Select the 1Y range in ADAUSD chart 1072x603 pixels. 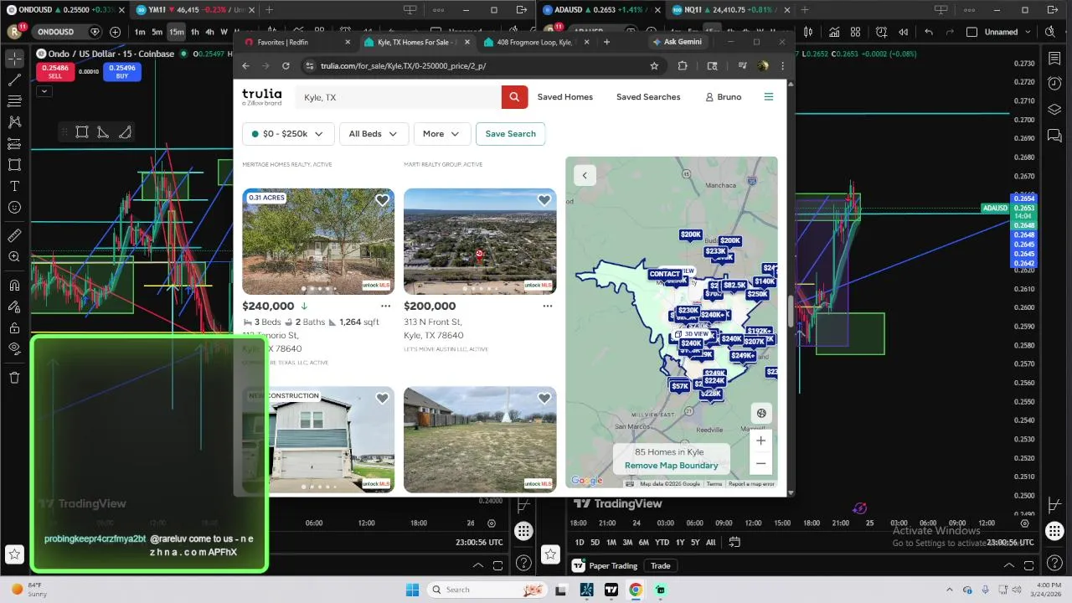pos(680,543)
